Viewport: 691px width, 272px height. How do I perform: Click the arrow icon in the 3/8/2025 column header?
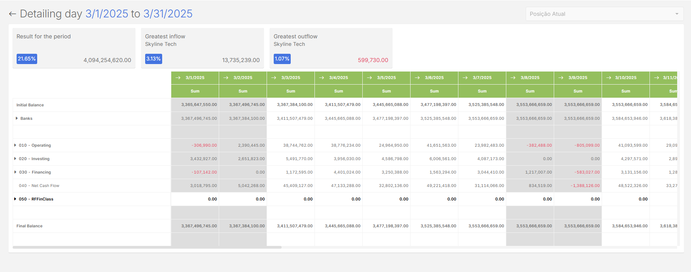(513, 78)
